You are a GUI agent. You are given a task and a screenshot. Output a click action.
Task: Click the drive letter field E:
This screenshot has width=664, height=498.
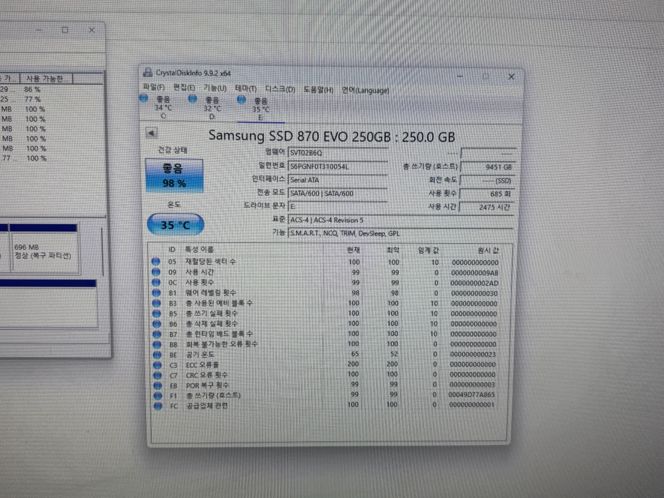(337, 207)
